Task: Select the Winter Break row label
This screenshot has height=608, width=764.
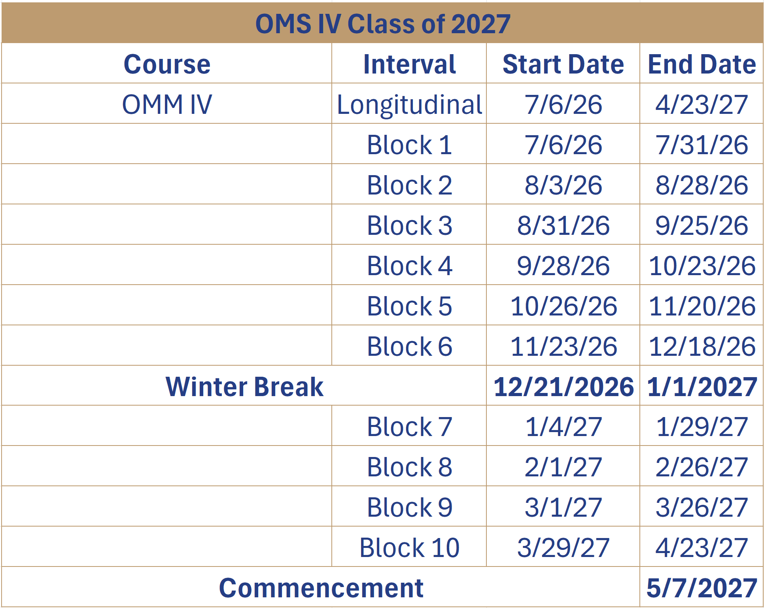Action: (244, 386)
